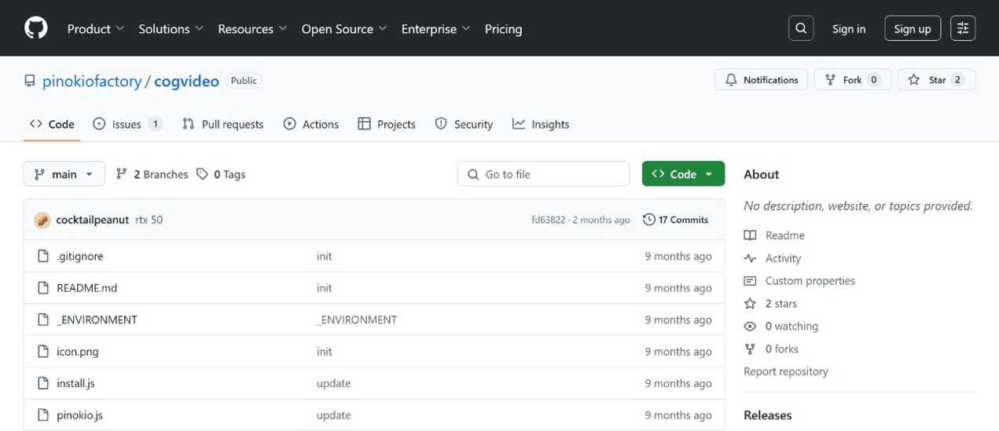
Task: Click the pinokio.js file icon
Action: coord(43,415)
